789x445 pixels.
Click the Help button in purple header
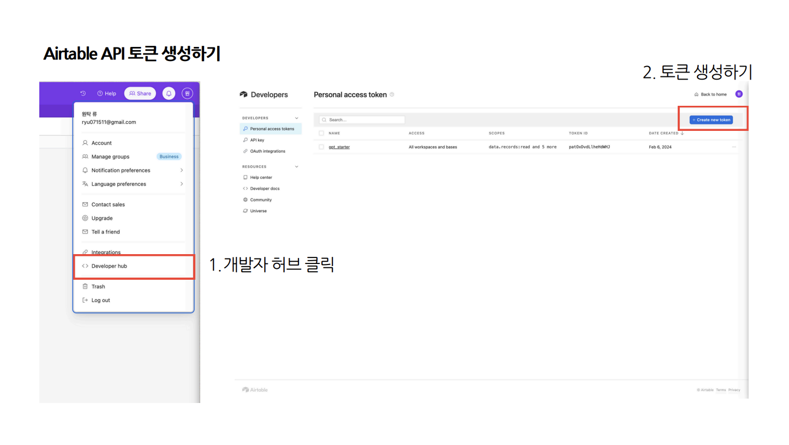point(106,93)
